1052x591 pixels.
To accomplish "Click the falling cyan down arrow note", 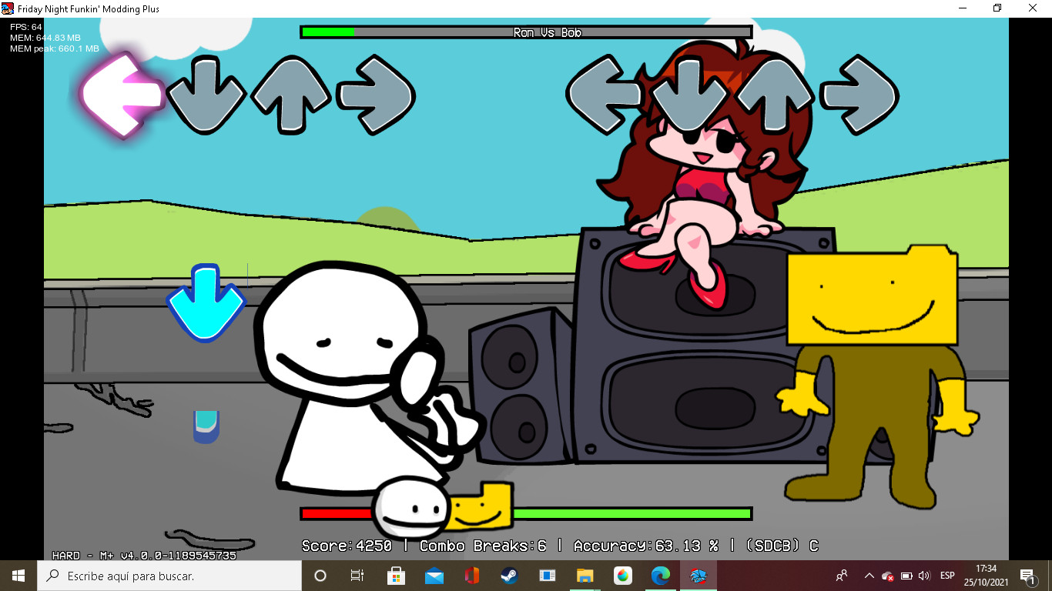I will [x=206, y=303].
